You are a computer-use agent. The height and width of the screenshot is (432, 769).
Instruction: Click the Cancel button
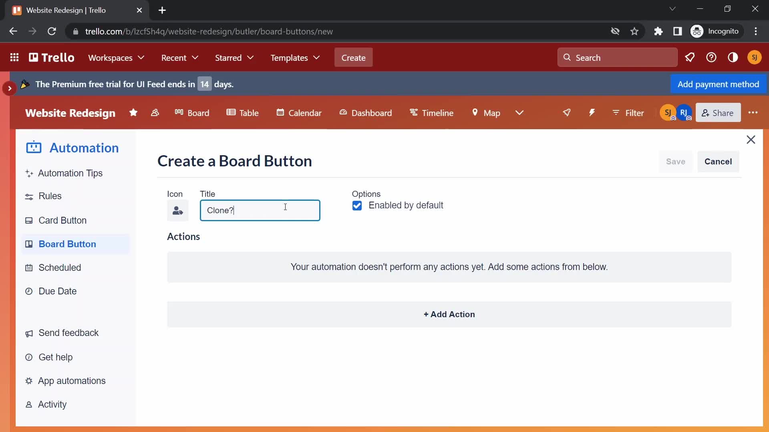pos(718,162)
